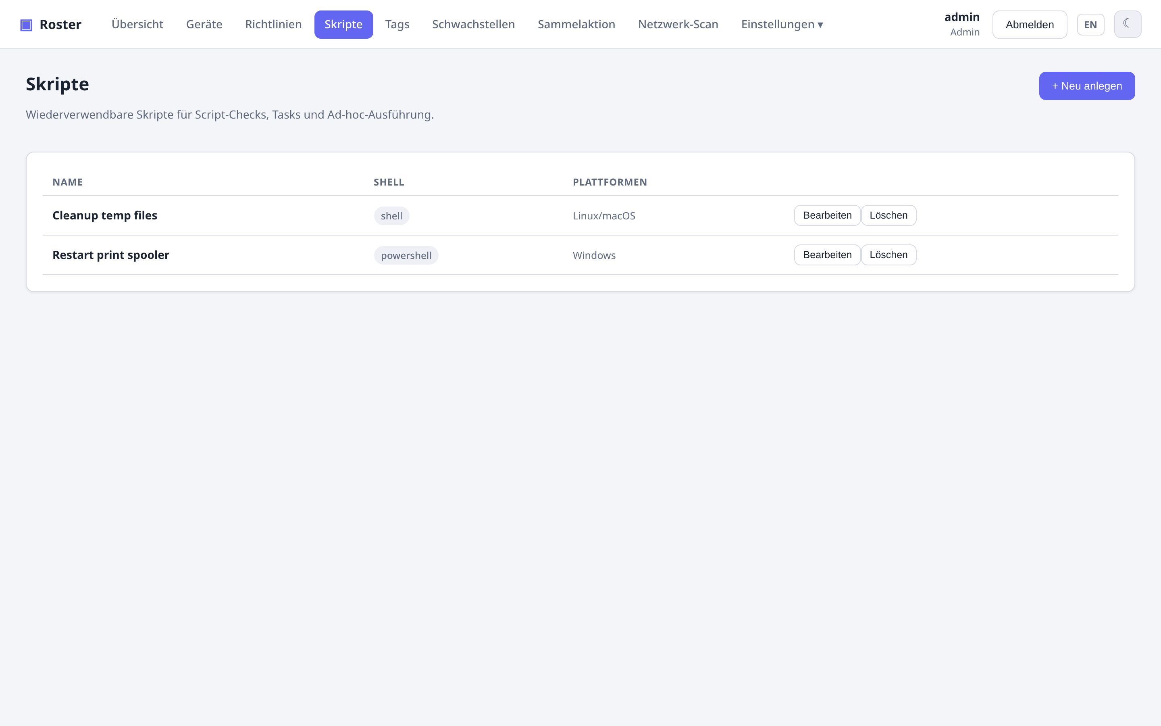Create a script with + Neu anlegen
Screen dimensions: 1161x726
pos(1087,86)
